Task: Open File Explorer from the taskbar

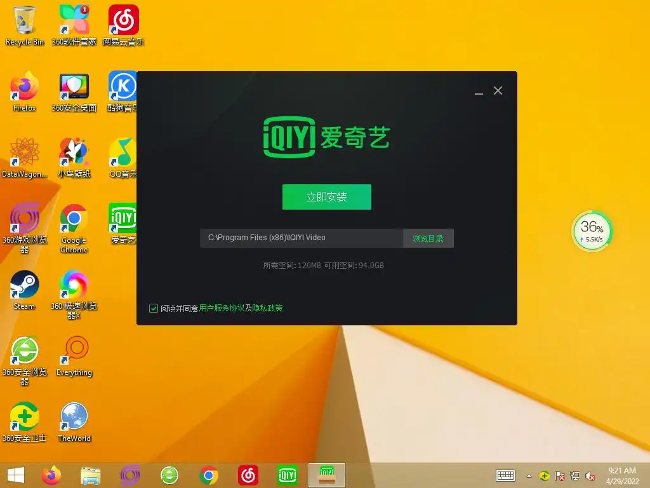Action: pos(90,475)
